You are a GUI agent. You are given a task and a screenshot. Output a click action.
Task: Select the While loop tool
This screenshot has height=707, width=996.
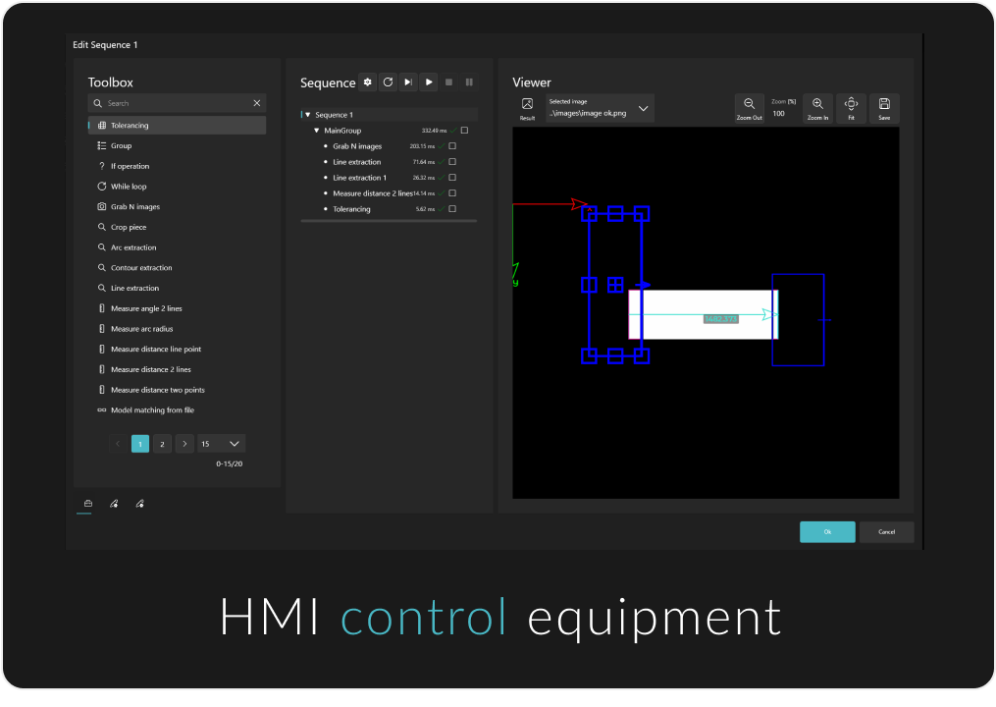click(x=178, y=187)
